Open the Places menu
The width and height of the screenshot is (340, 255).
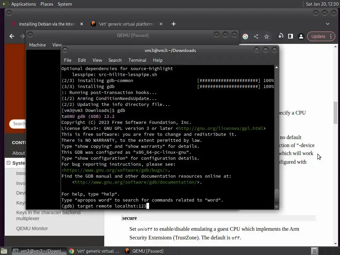(x=46, y=4)
